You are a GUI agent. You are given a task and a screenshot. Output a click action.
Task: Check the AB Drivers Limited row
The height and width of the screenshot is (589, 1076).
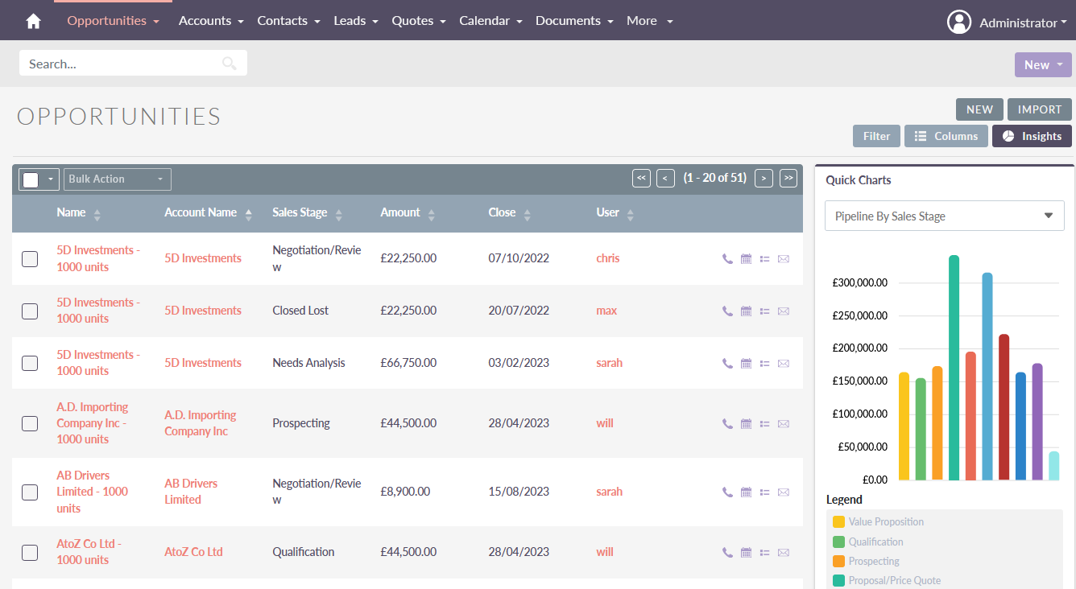point(30,492)
